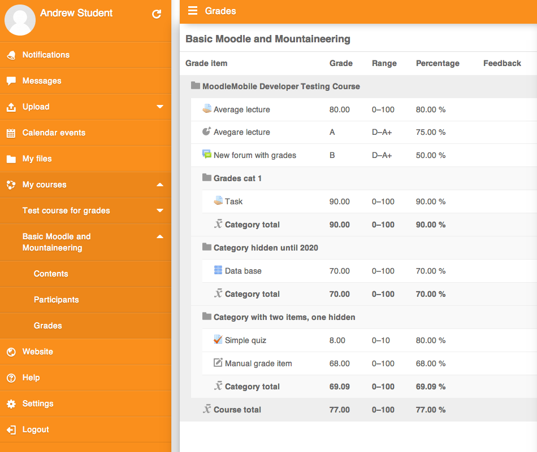Open the hamburger menu icon
The height and width of the screenshot is (452, 537).
tap(193, 11)
